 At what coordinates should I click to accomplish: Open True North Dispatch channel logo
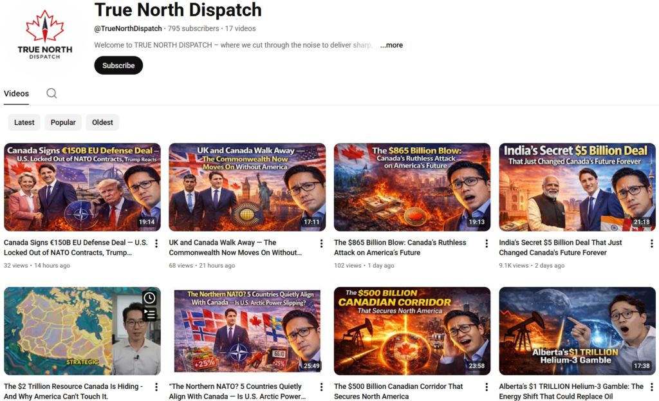44,36
